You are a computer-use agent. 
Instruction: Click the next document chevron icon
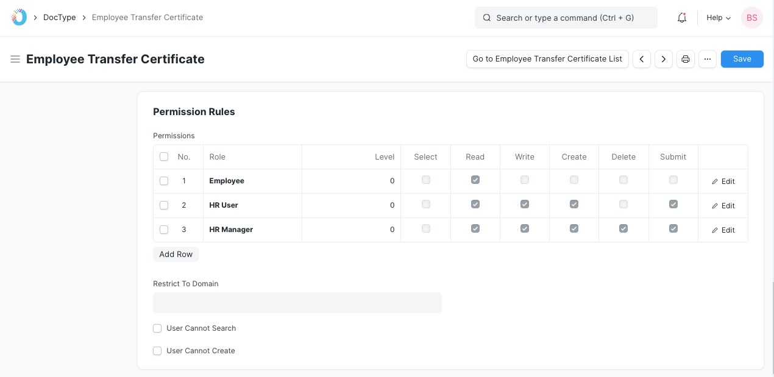(x=663, y=59)
